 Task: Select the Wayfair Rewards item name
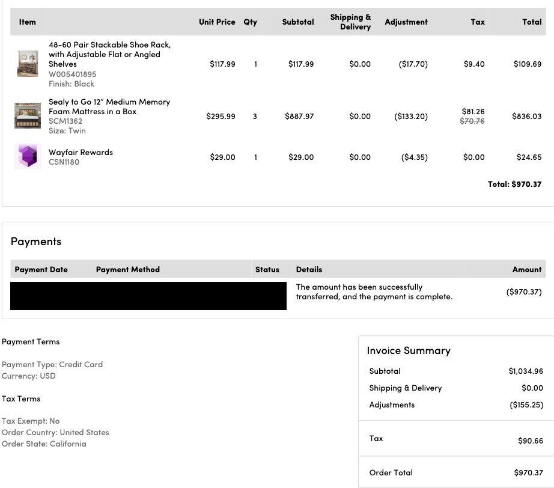[81, 152]
